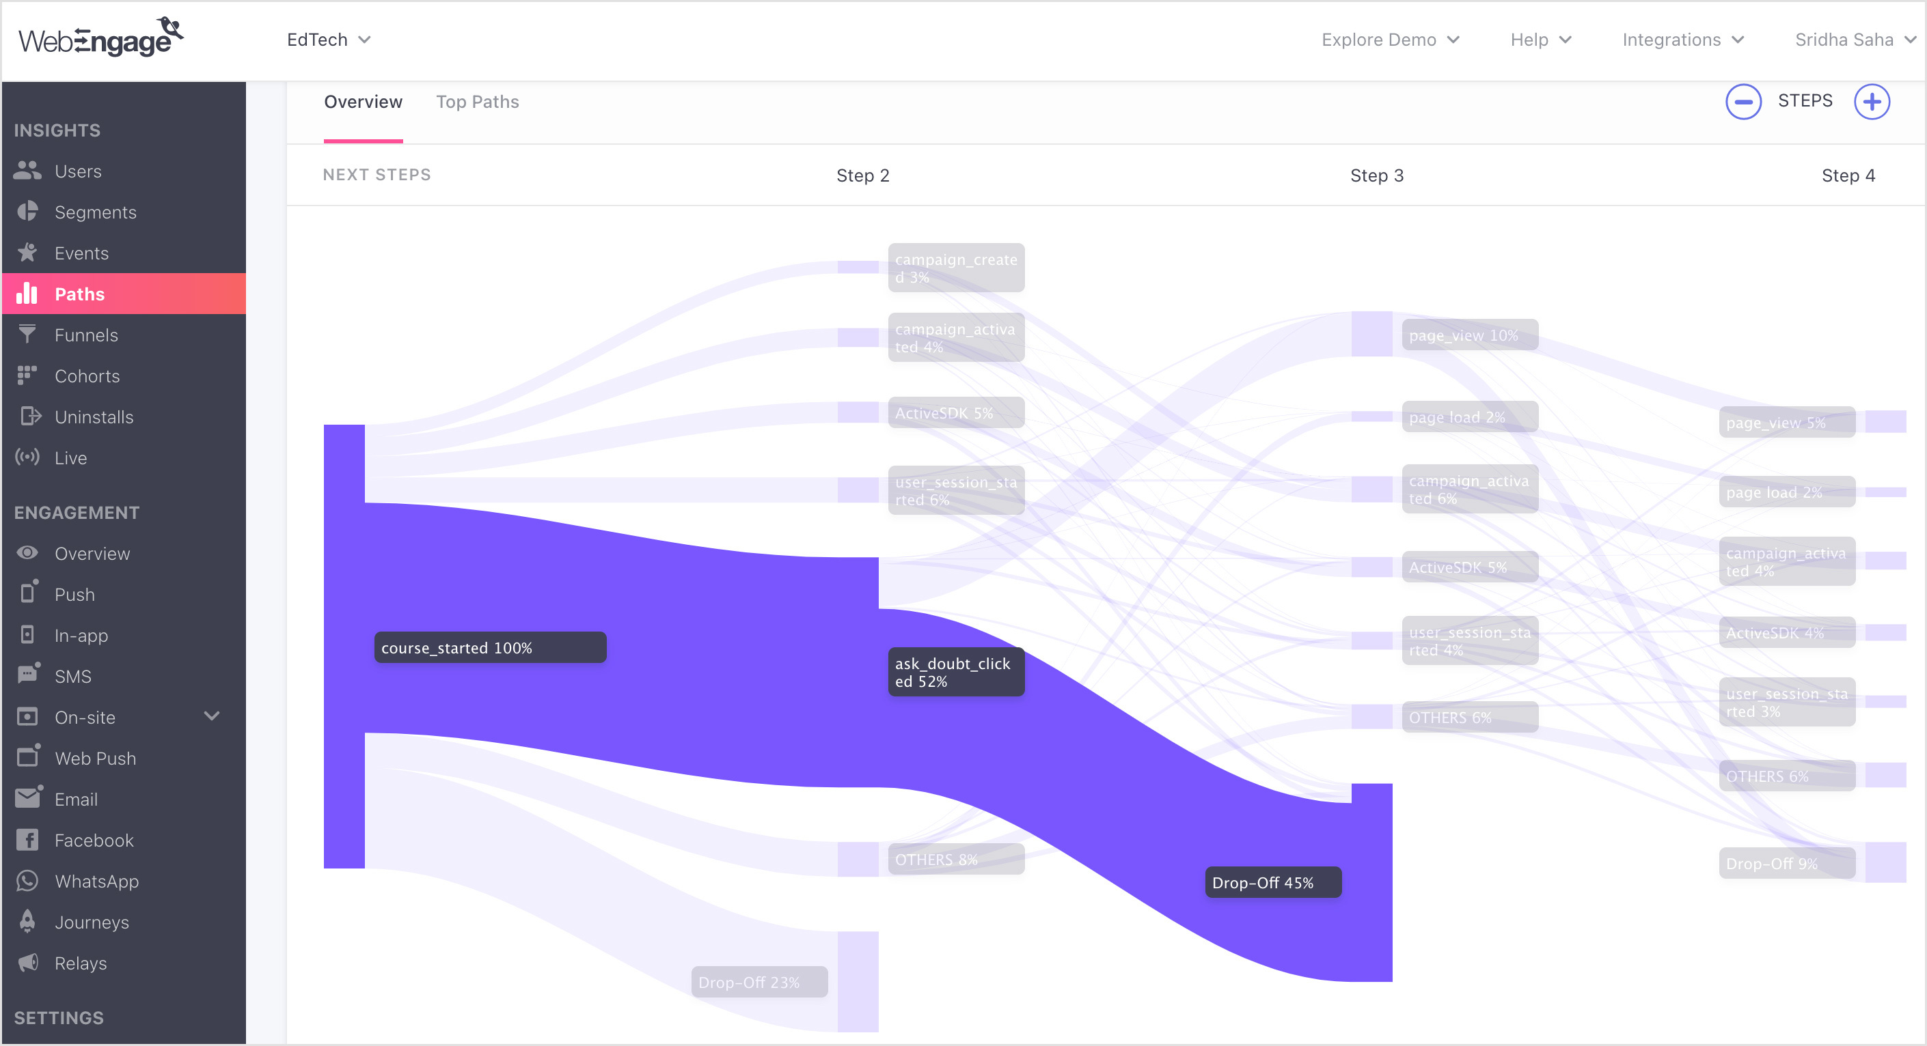Open the Cohorts grid icon

(28, 376)
